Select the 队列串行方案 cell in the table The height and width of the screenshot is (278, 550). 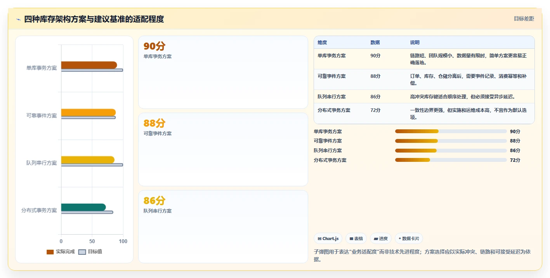click(x=331, y=97)
